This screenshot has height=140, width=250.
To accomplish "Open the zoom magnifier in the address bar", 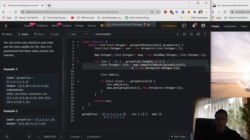I will click(x=152, y=12).
